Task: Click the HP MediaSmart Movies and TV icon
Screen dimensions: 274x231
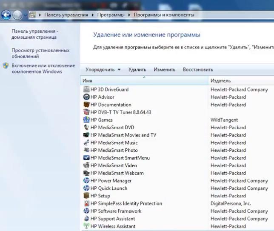Action: pos(86,135)
